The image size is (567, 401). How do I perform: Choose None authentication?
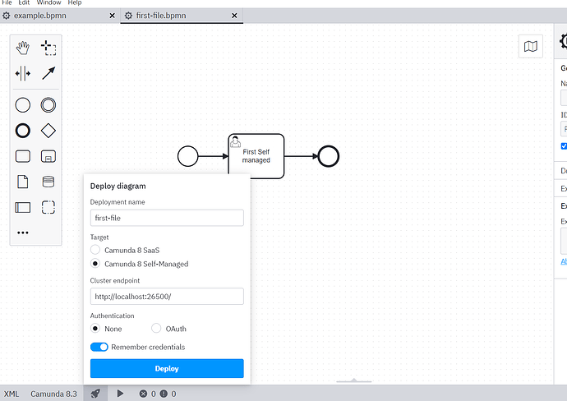pyautogui.click(x=95, y=328)
